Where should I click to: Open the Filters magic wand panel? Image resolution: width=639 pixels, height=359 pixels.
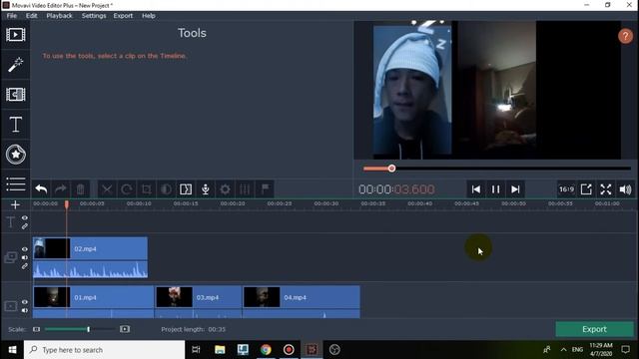pos(16,64)
